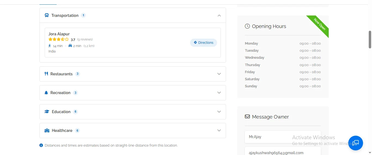Image resolution: width=372 pixels, height=155 pixels.
Task: Click the Recreation section title
Action: pyautogui.click(x=60, y=93)
